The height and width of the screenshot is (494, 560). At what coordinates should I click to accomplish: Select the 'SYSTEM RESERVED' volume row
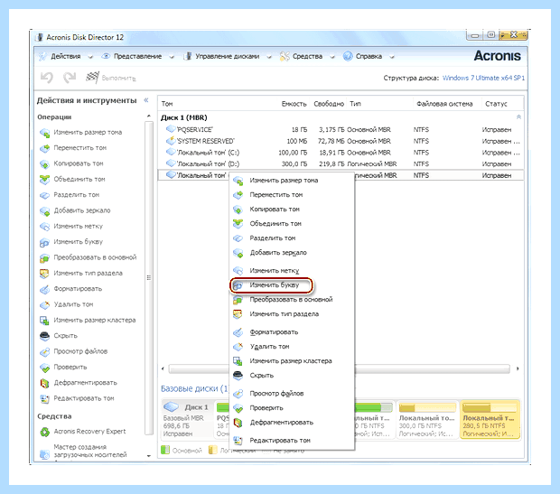(341, 141)
